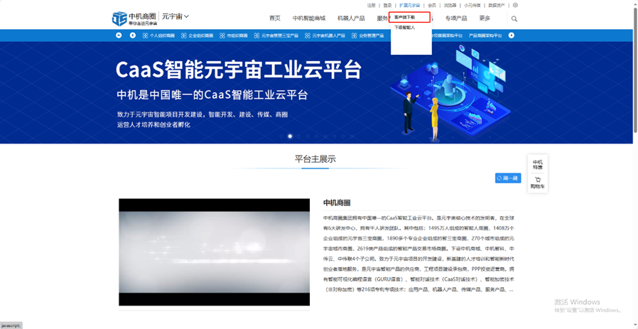
Task: Click the 登录 link in the top bar
Action: coord(387,5)
